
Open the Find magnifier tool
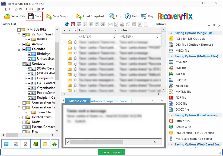pyautogui.click(x=112, y=16)
